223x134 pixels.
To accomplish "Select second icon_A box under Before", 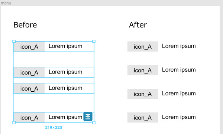I will 29,72.
